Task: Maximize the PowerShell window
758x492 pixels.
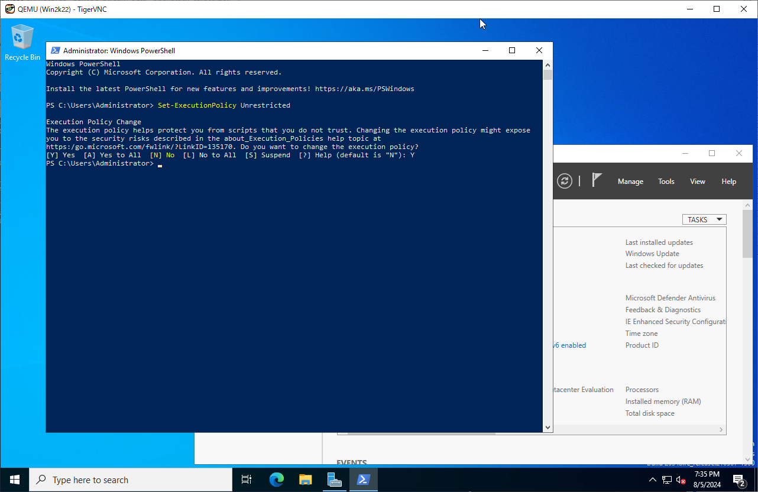Action: point(512,51)
